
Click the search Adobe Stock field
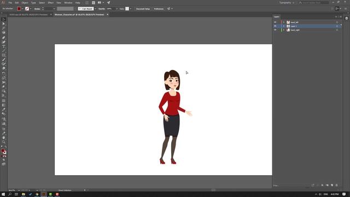click(x=313, y=3)
